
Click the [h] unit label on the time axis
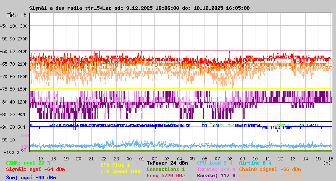[x=327, y=162]
